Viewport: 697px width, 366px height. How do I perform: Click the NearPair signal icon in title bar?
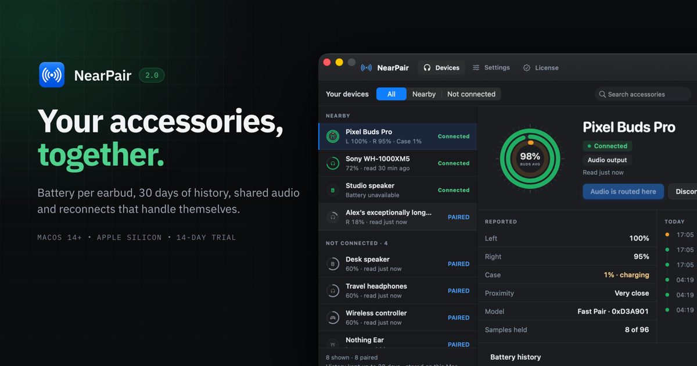pos(367,68)
